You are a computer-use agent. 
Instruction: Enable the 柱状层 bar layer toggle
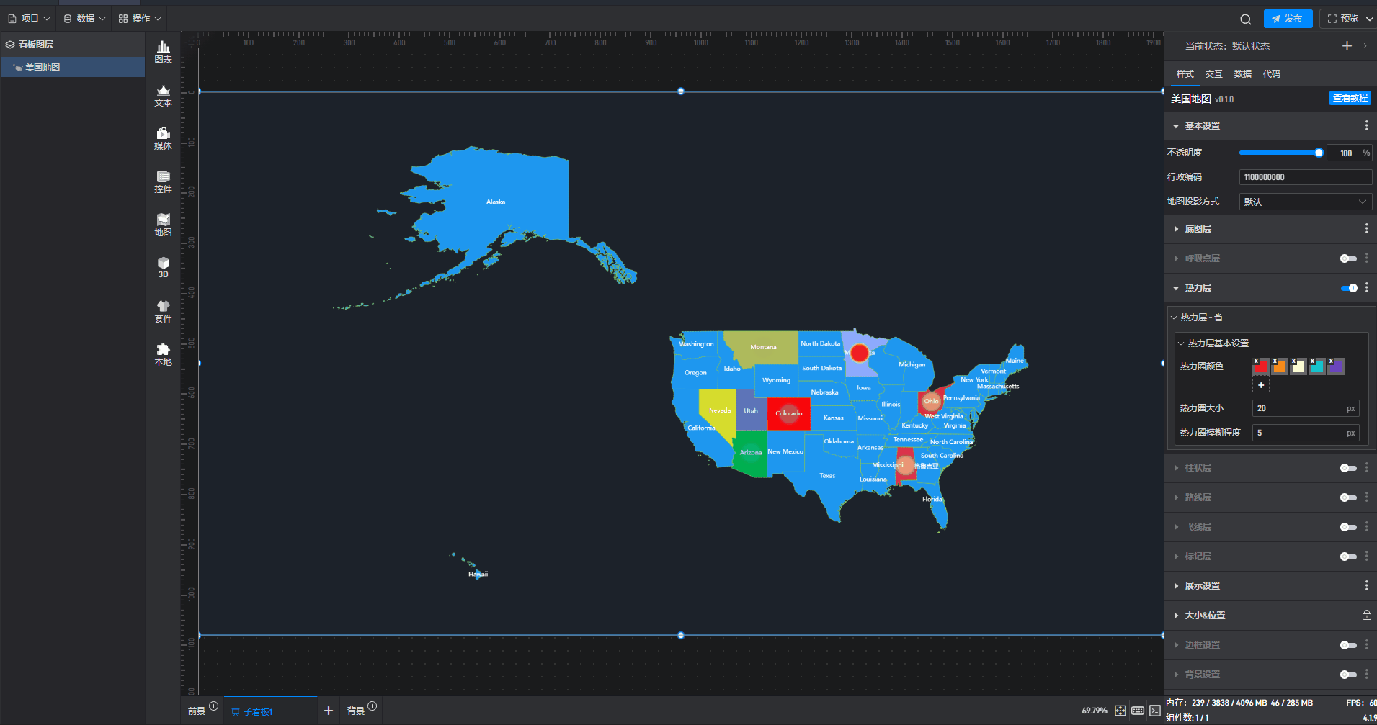tap(1347, 468)
